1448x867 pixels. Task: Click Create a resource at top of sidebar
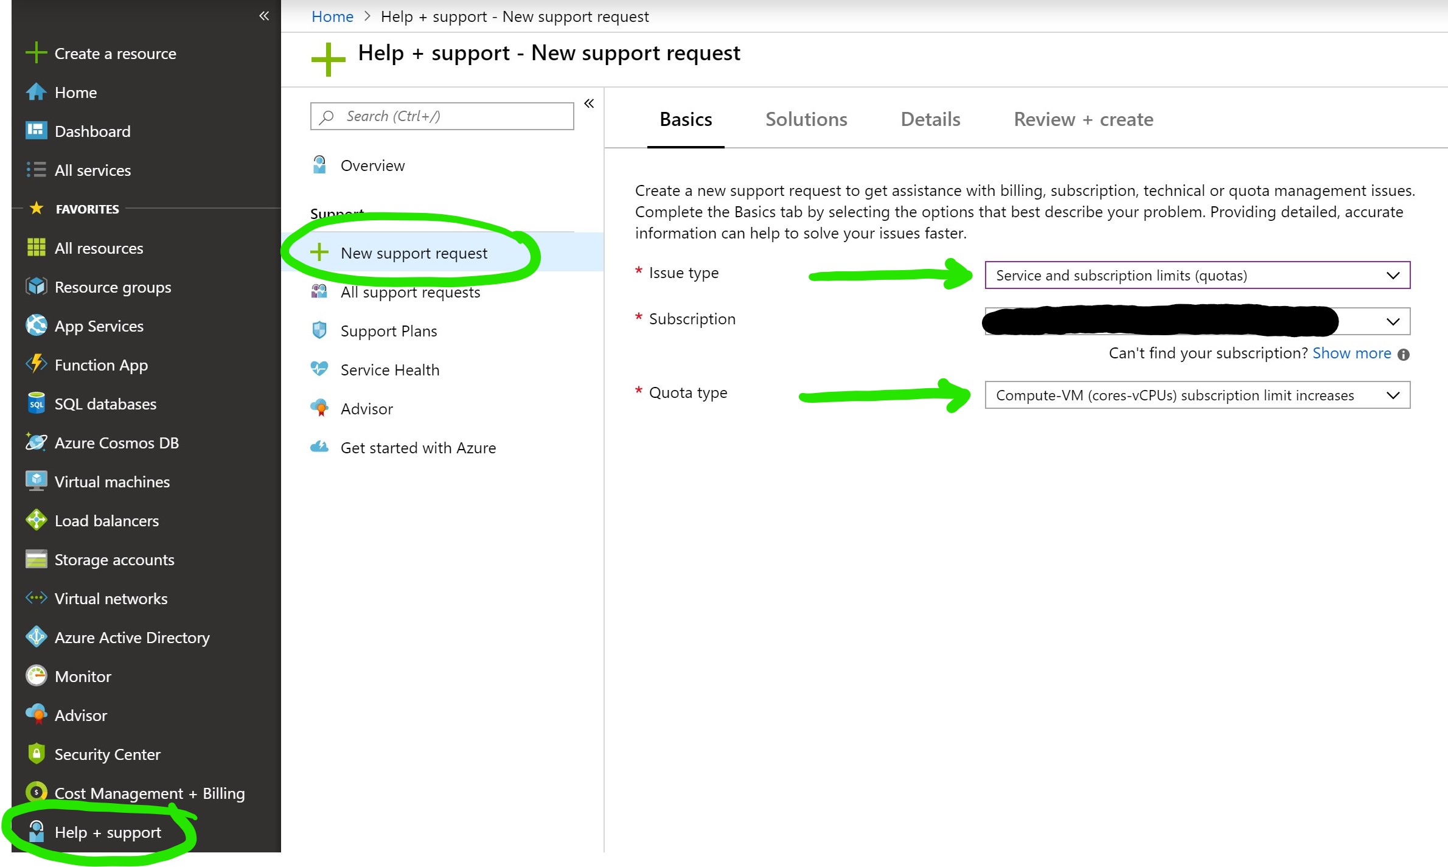[116, 54]
